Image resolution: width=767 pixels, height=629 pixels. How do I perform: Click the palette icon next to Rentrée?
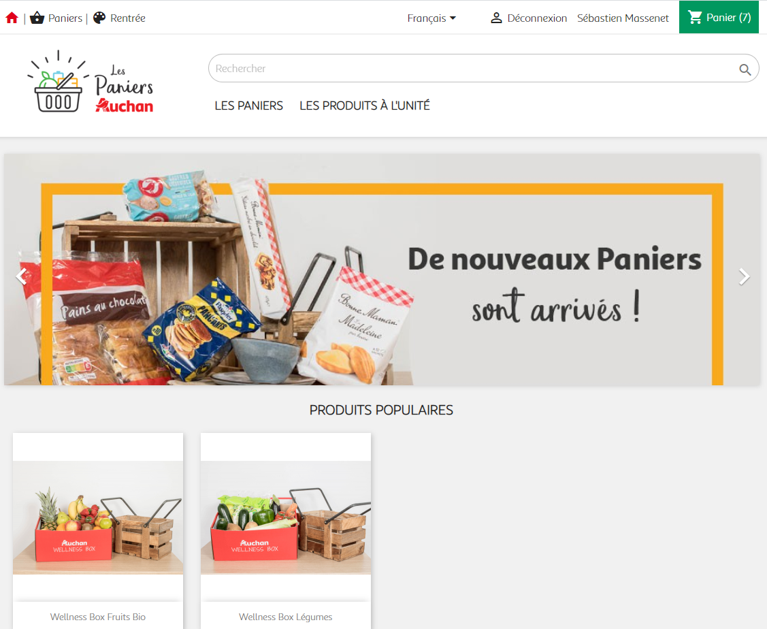tap(99, 18)
